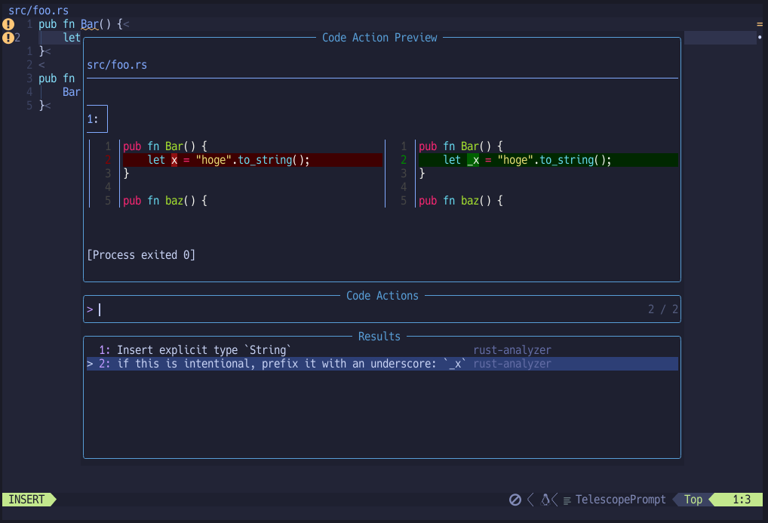Click the rust-analyzer label on result 1
Screen dimensions: 768x523
pos(511,350)
